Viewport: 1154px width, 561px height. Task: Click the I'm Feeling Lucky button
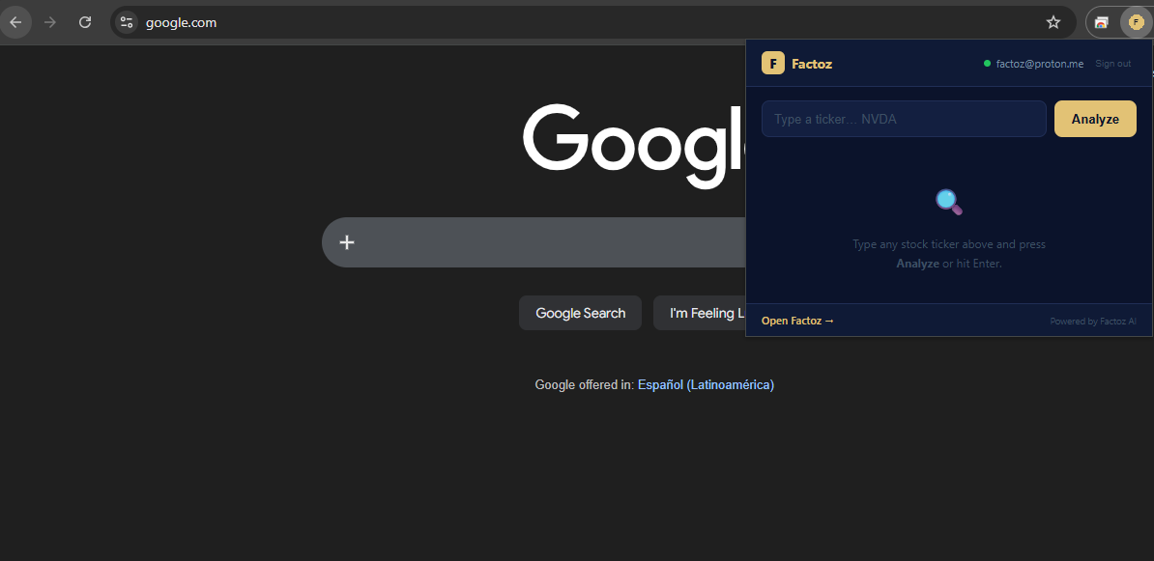[x=699, y=313]
